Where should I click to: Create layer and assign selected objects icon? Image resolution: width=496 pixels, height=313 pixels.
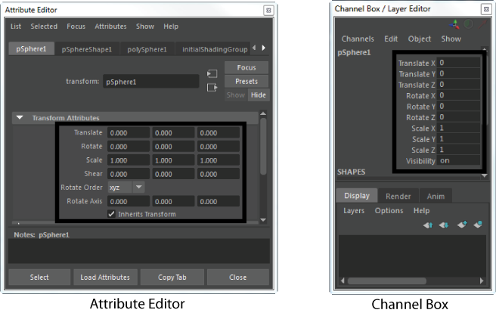478,225
